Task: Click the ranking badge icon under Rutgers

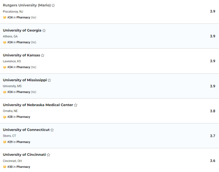Action: (x=5, y=18)
